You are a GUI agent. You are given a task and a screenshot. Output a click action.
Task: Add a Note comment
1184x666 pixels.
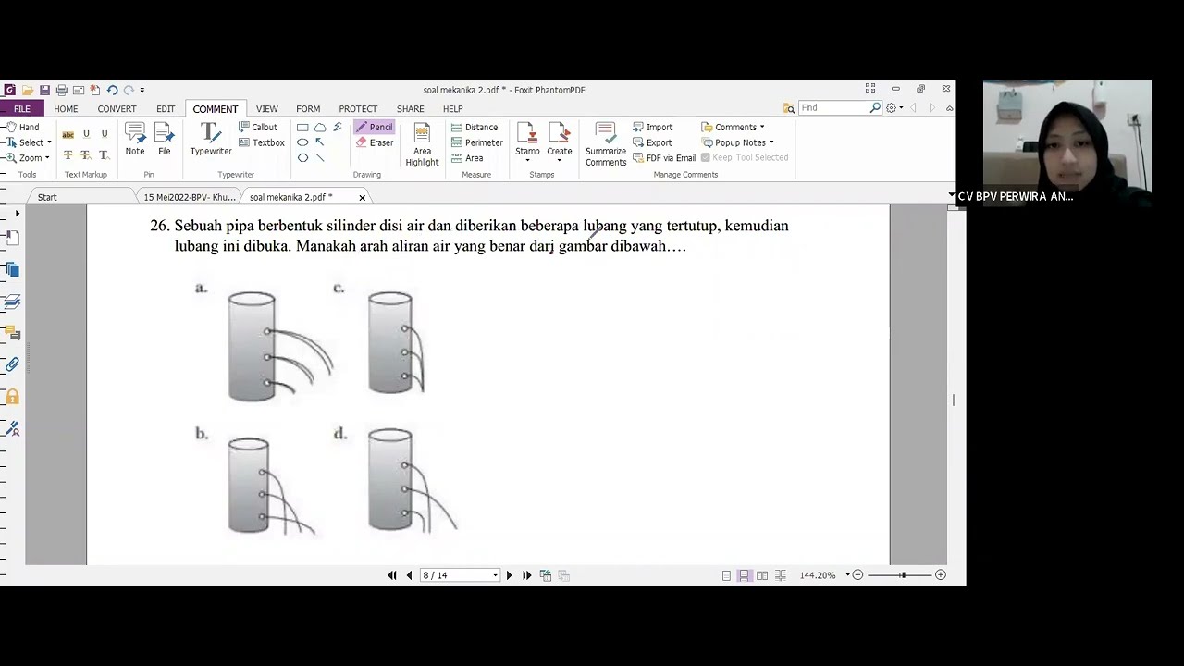(x=135, y=139)
